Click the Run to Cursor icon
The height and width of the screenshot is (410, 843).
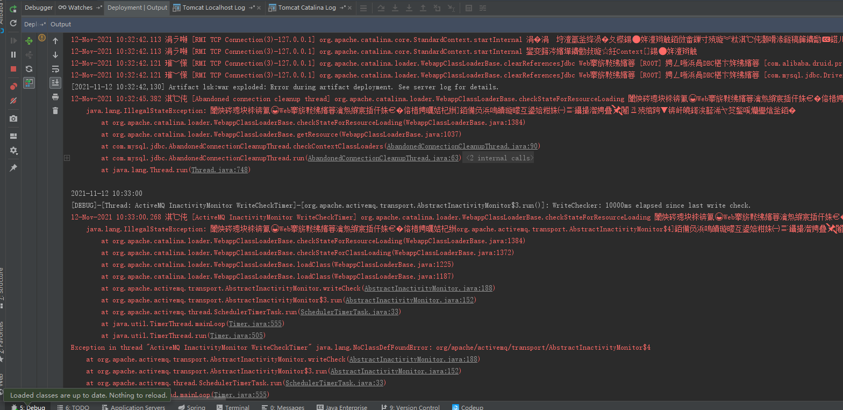(451, 8)
